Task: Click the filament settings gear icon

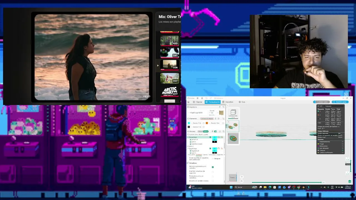Action: [218, 119]
